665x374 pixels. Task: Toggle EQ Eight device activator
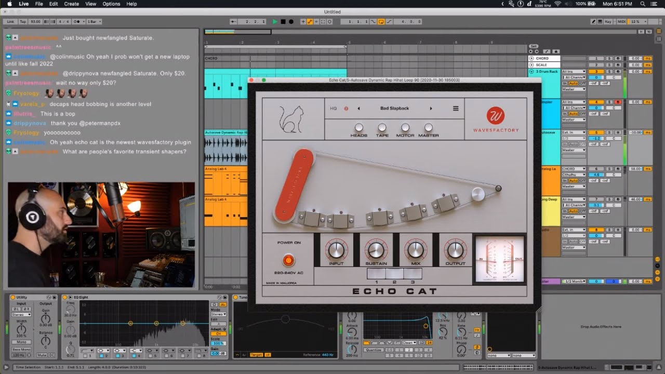pos(65,297)
